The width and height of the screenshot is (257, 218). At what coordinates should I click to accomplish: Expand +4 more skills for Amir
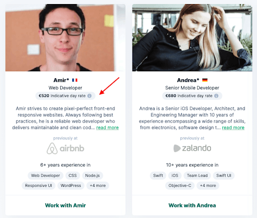coord(98,185)
